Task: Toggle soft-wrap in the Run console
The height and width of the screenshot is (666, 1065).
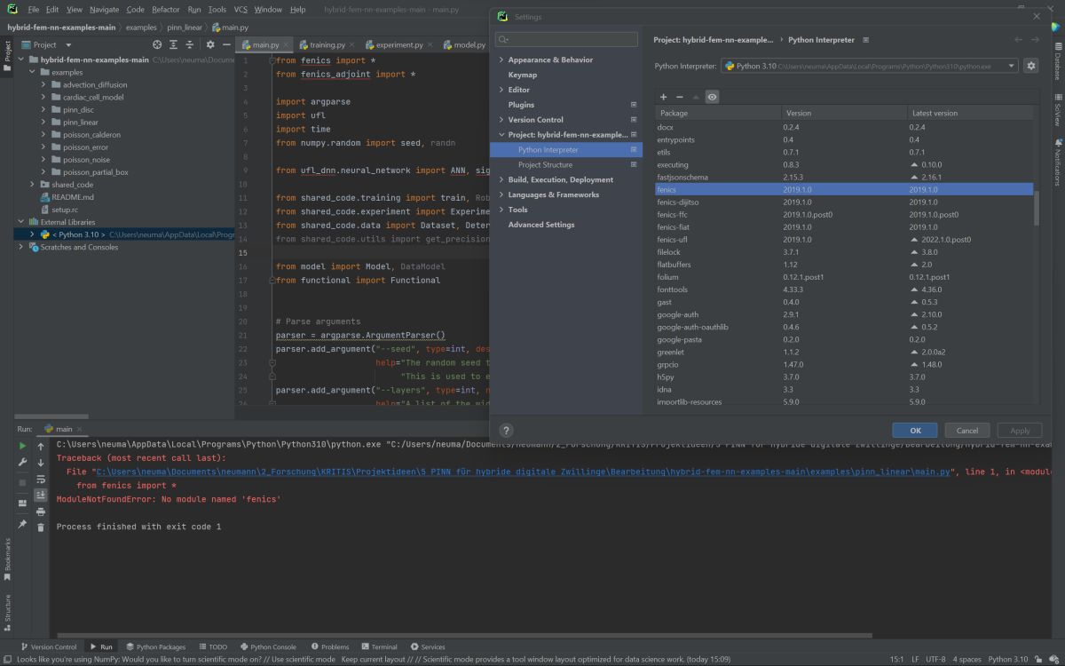Action: point(41,480)
